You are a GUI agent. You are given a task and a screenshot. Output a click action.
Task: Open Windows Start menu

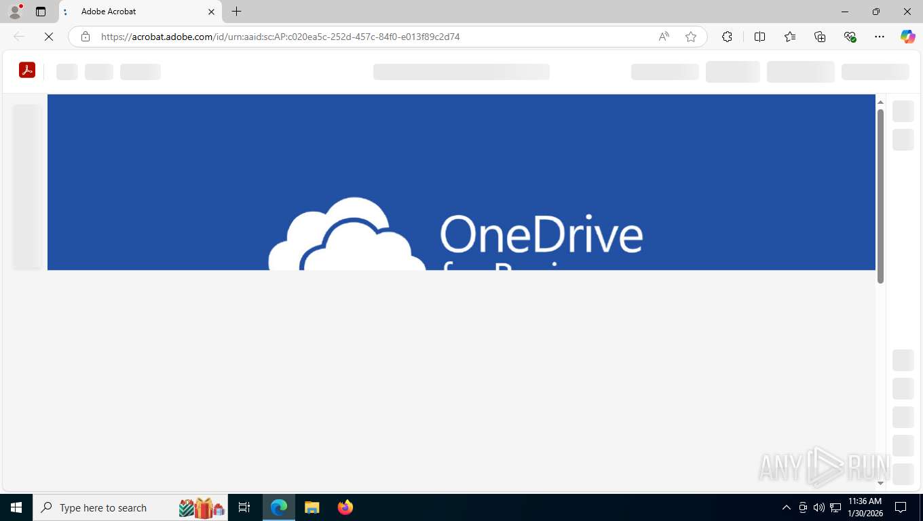pyautogui.click(x=16, y=507)
